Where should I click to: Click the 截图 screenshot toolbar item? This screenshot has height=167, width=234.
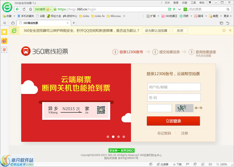(x=213, y=16)
